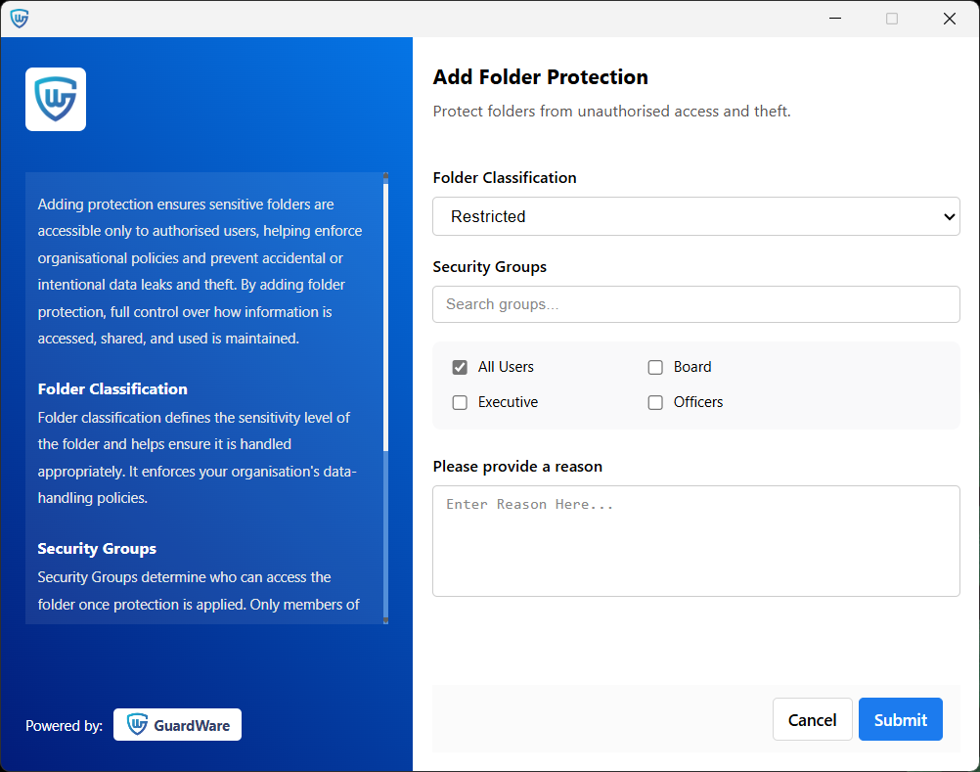Click the Add Folder Protection heading
Screen dimensions: 980x772
[x=540, y=76]
